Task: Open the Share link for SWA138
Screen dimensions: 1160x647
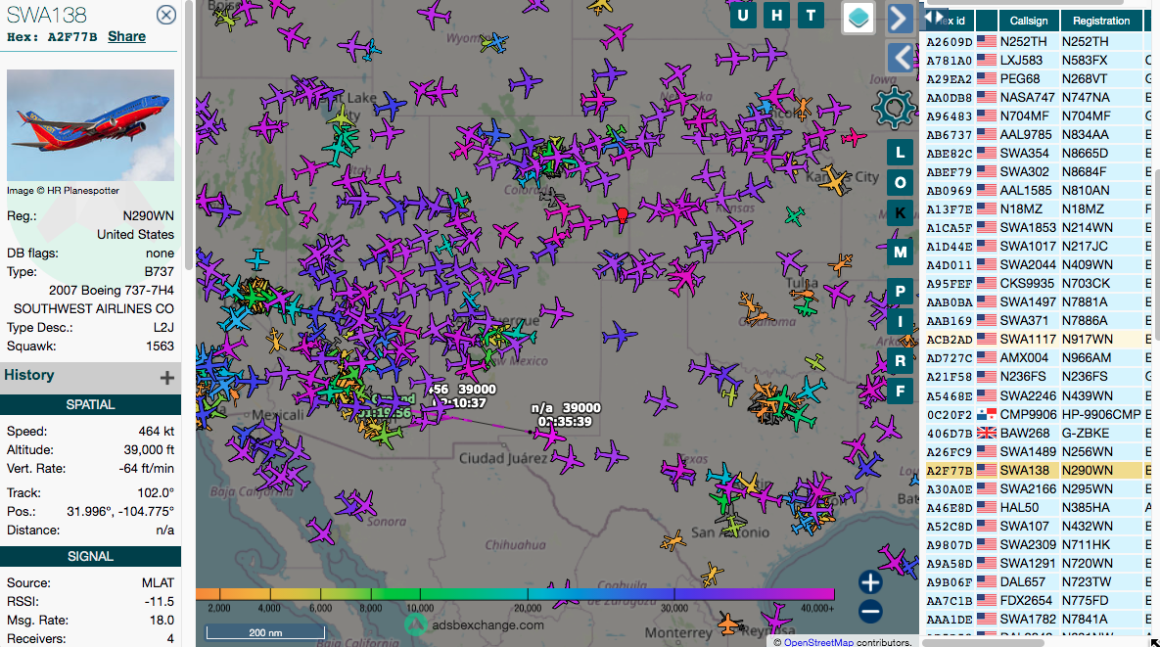Action: pyautogui.click(x=126, y=37)
